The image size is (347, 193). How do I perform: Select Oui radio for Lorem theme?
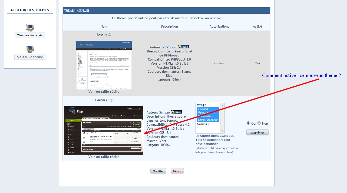tap(248, 123)
